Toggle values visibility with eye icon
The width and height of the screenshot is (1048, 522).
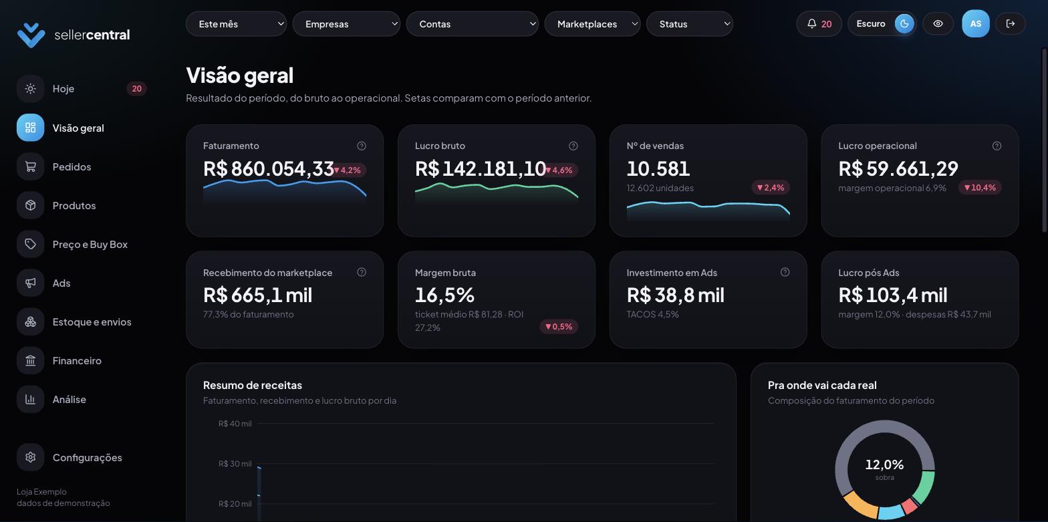pos(938,23)
